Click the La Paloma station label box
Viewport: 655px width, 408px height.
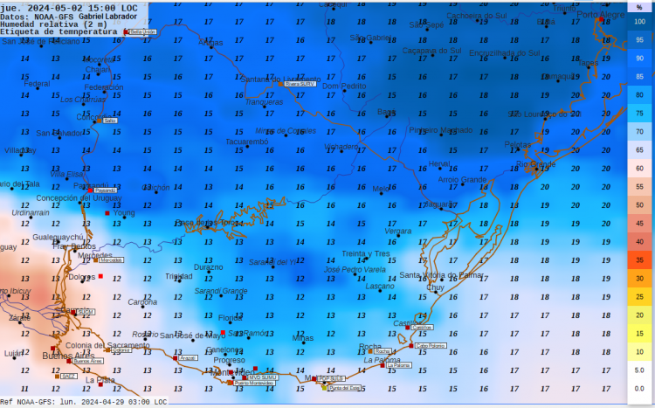click(x=398, y=366)
